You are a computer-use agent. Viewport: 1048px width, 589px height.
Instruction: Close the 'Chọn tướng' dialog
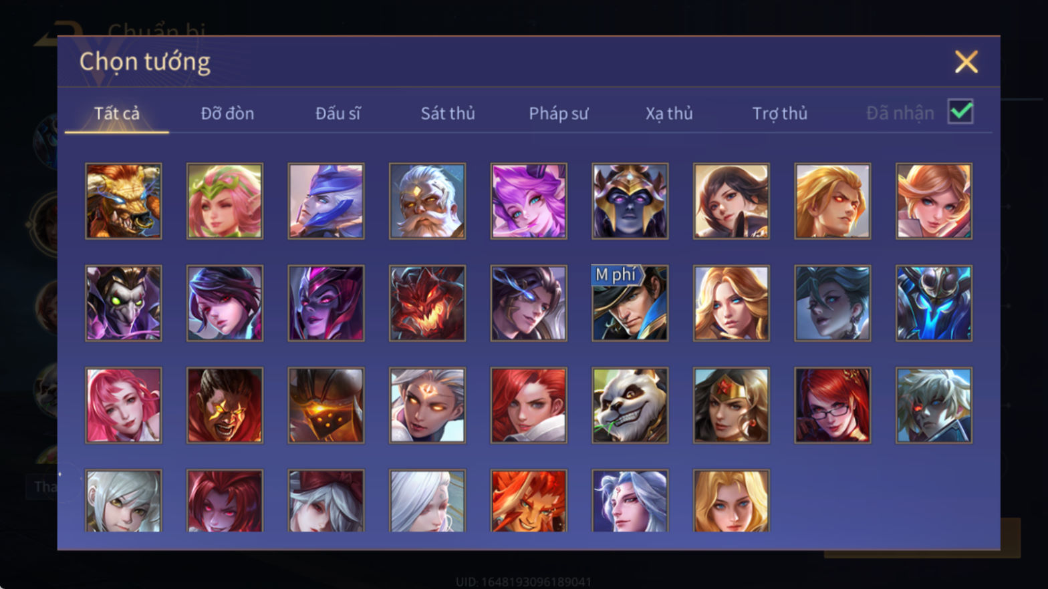click(x=966, y=62)
